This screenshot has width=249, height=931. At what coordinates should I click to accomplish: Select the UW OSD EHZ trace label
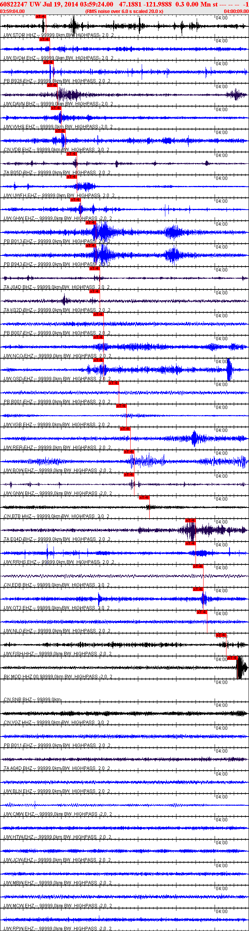pyautogui.click(x=57, y=379)
